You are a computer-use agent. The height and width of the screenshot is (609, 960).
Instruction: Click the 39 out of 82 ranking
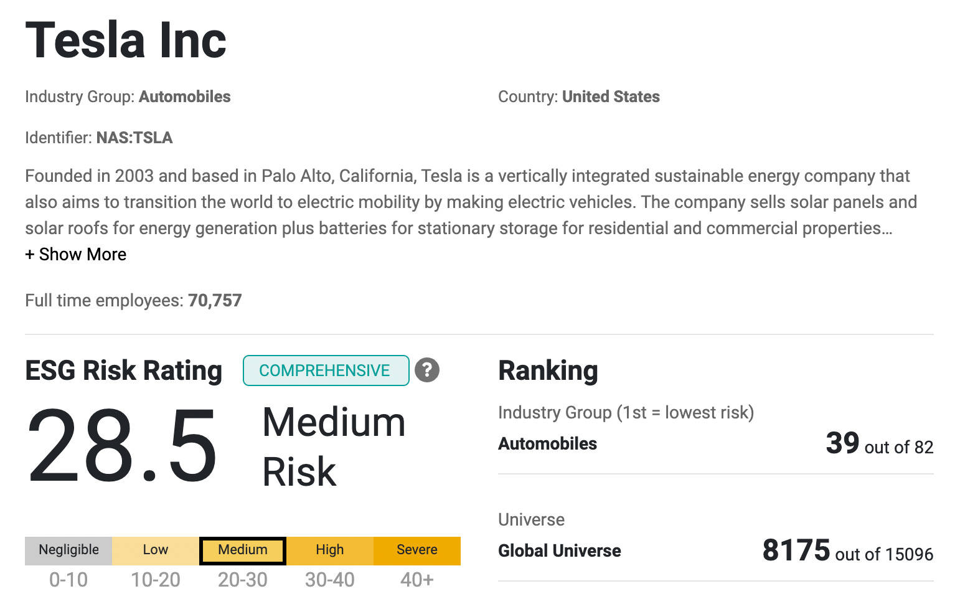[x=879, y=444]
